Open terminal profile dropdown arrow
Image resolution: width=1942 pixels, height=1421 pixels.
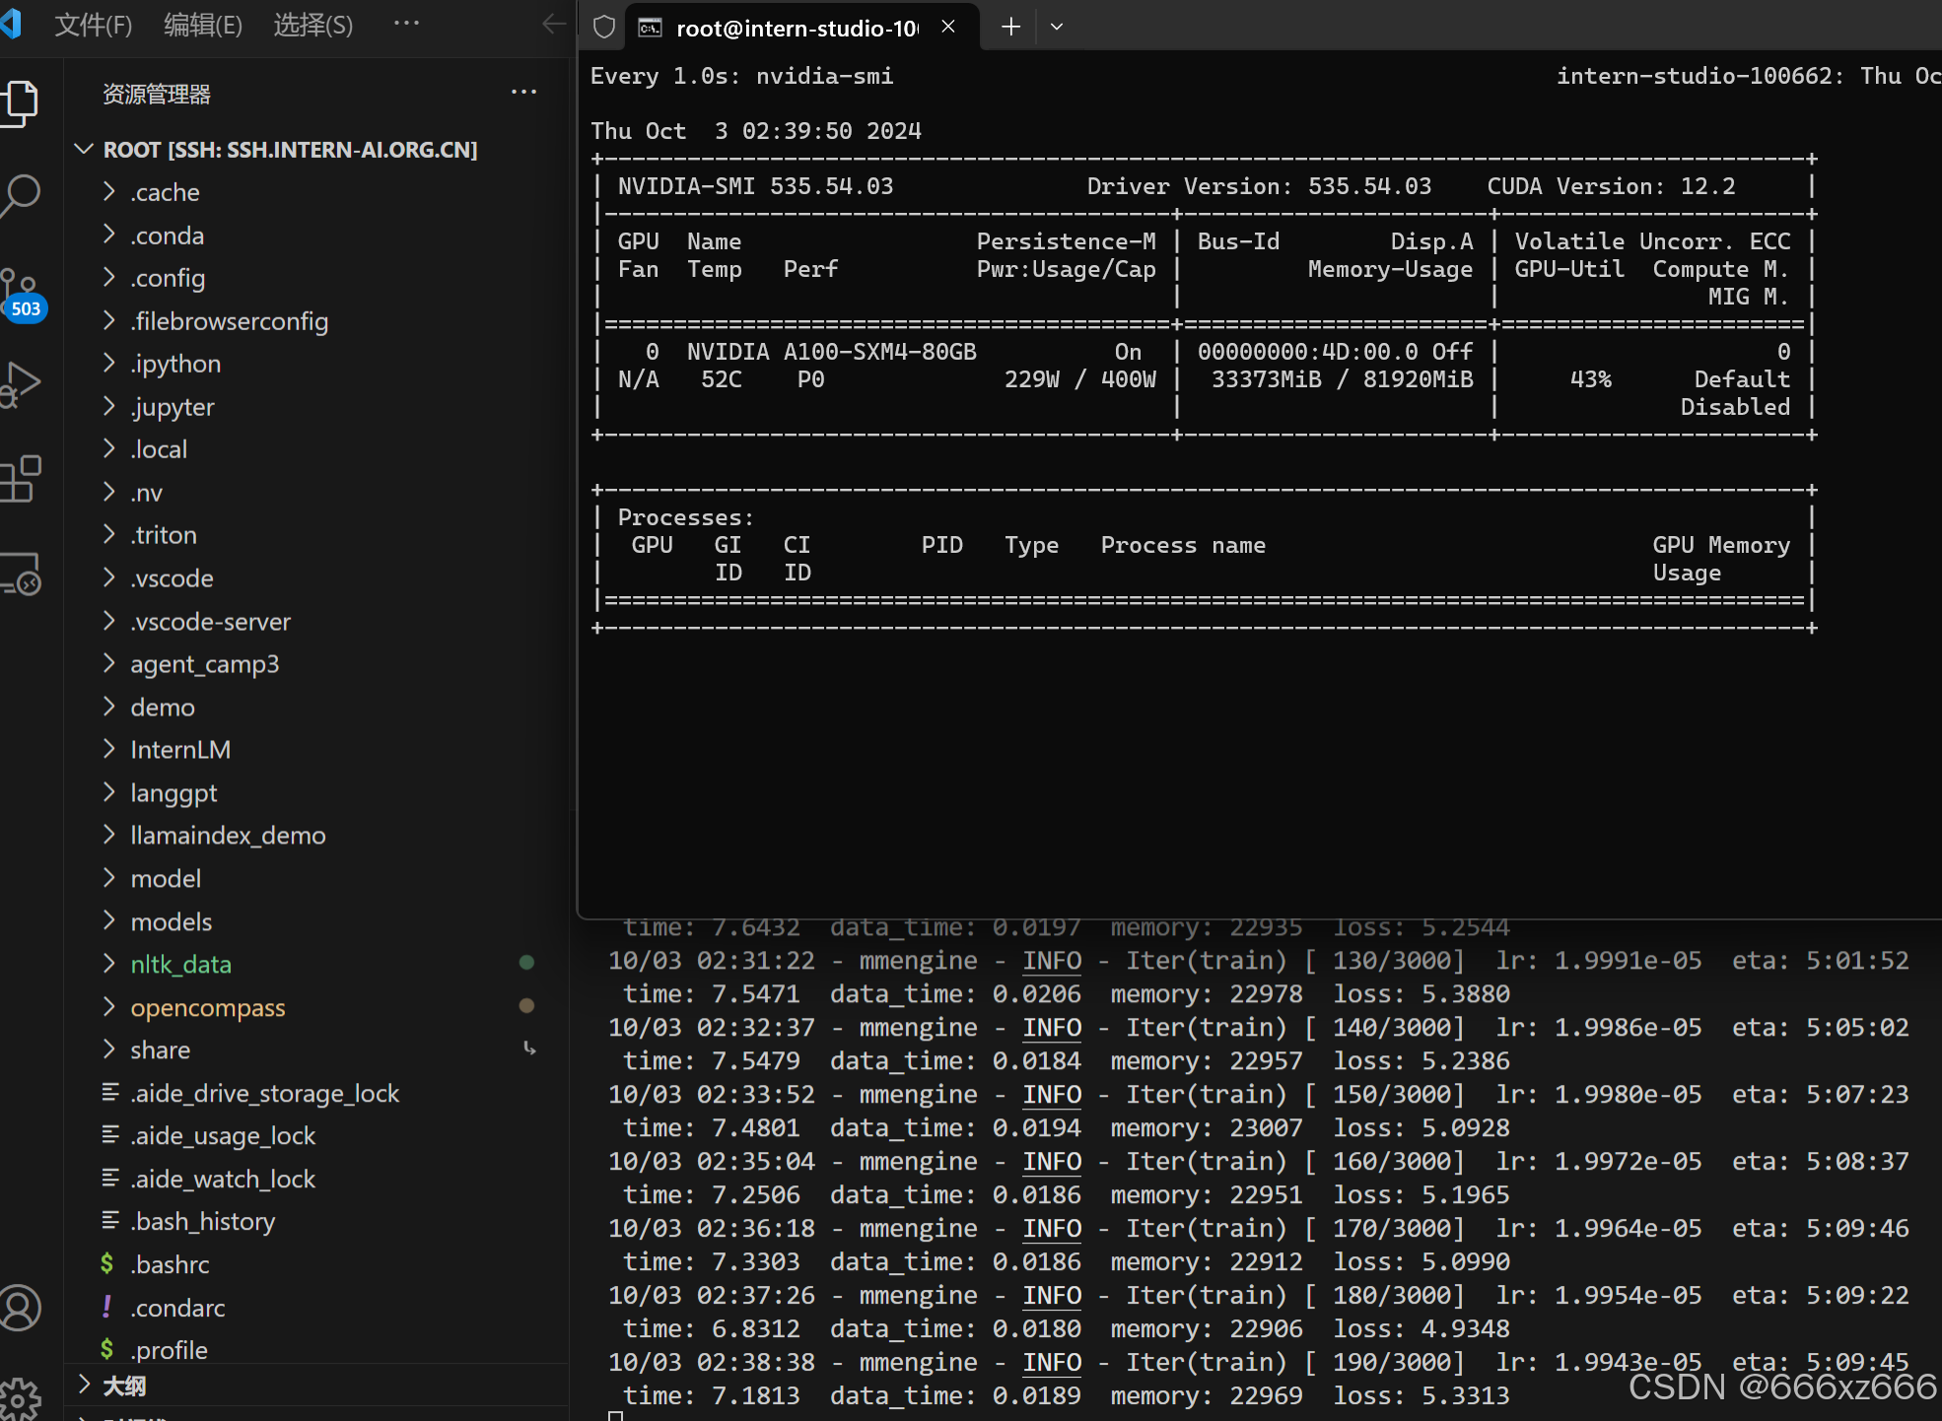coord(1057,27)
